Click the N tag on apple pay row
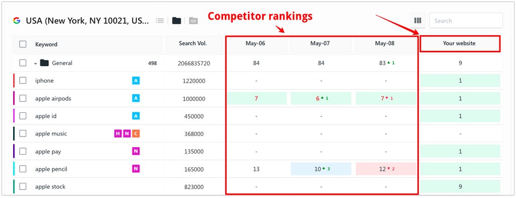The image size is (516, 198). [136, 151]
